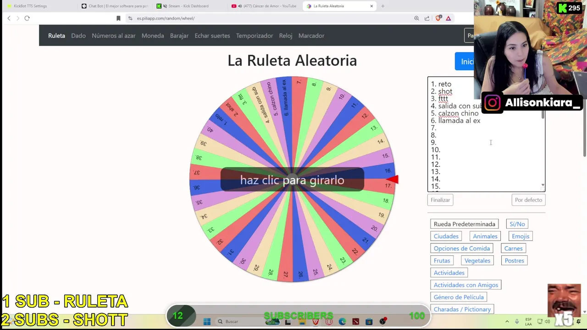This screenshot has height=330, width=587.
Task: Click the entries list scrollbar thumb
Action: coord(543,115)
